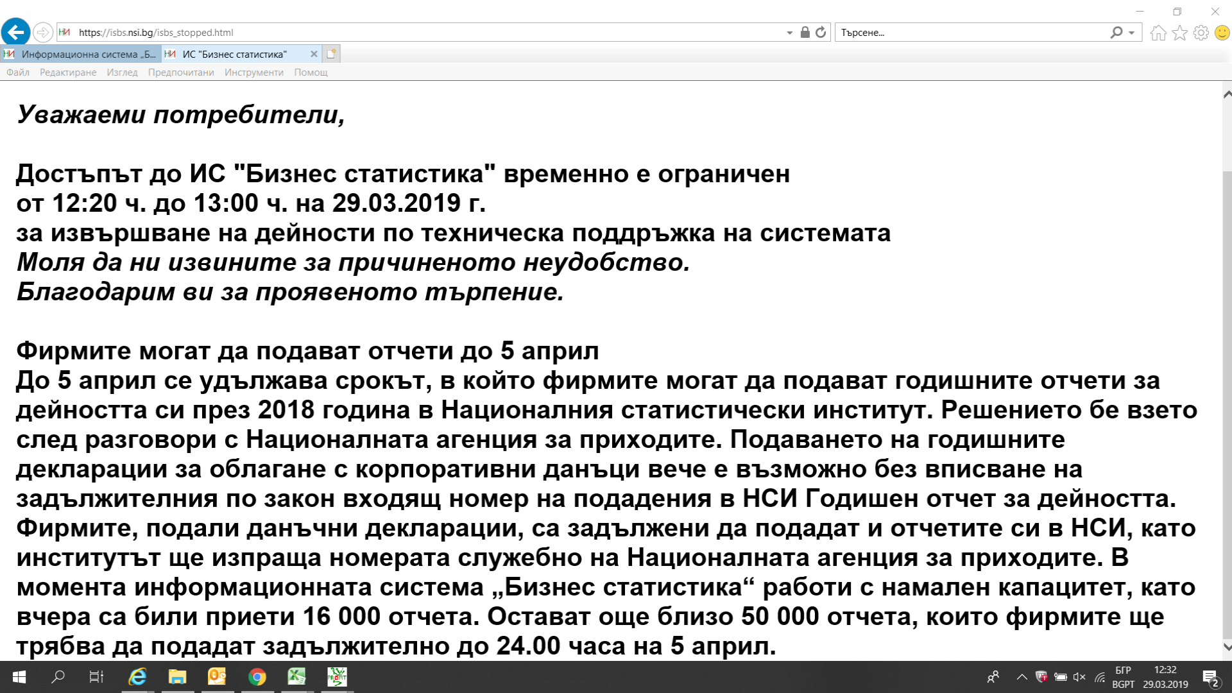Image resolution: width=1232 pixels, height=693 pixels.
Task: Launch Google Chrome from the taskbar
Action: 257,677
